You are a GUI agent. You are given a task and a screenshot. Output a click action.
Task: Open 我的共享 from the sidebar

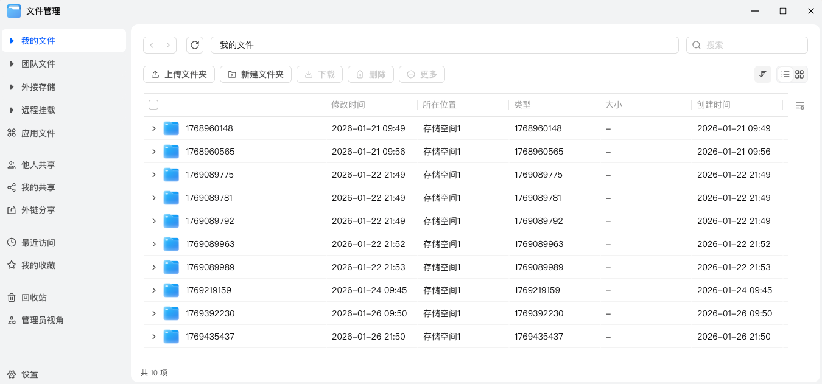coord(38,187)
